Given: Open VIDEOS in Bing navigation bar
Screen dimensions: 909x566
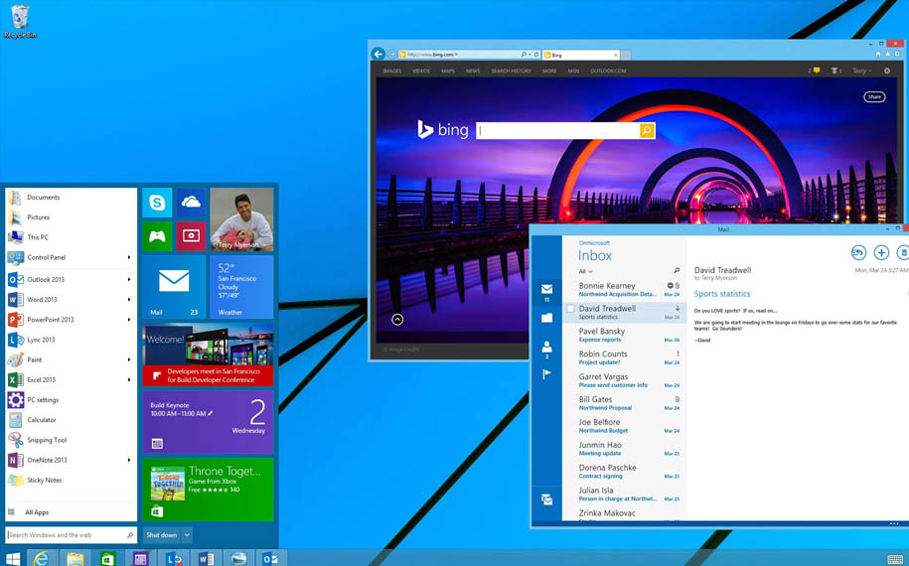Looking at the screenshot, I should [421, 71].
